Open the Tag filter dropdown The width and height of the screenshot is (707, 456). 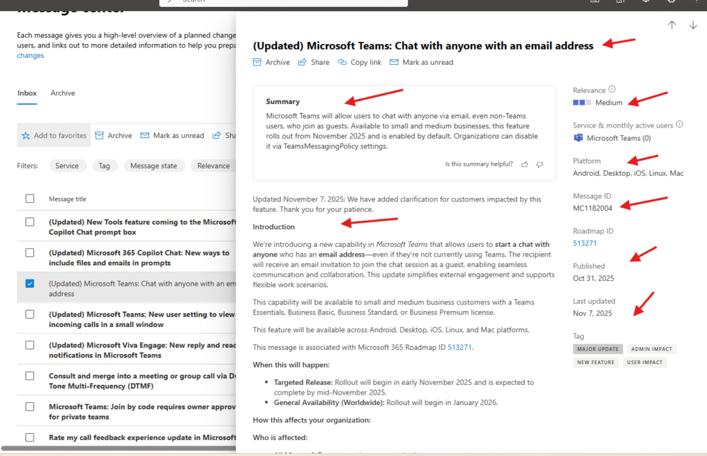[x=104, y=166]
